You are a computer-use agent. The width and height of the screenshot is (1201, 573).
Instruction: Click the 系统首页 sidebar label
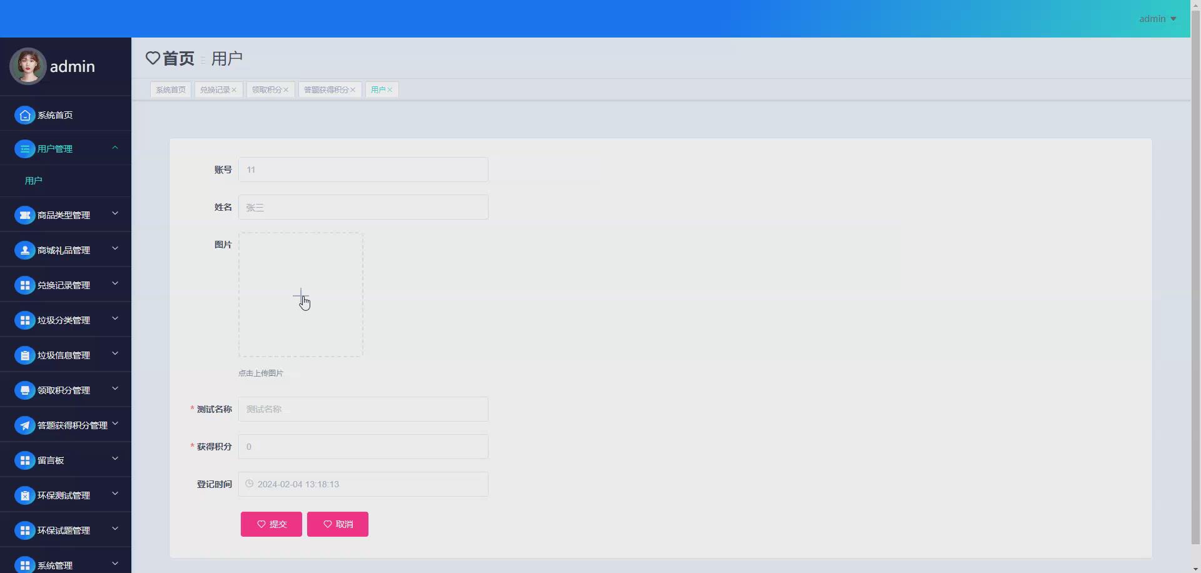(x=55, y=115)
